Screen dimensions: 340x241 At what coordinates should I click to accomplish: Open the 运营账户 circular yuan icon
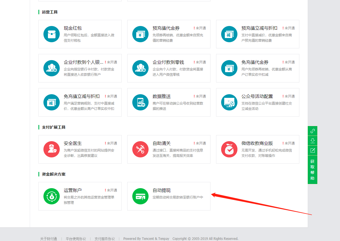pos(52,196)
